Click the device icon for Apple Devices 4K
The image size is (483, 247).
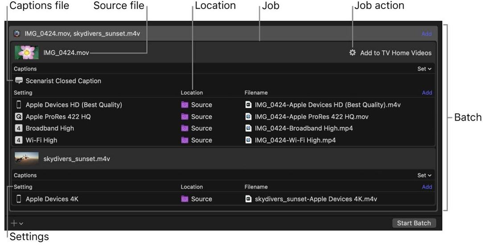(19, 199)
